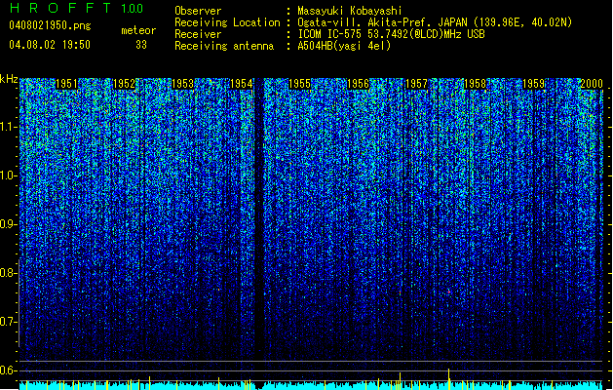Click the dark gap column after 1954
Viewport: 613px width, 390px height.
point(259,227)
